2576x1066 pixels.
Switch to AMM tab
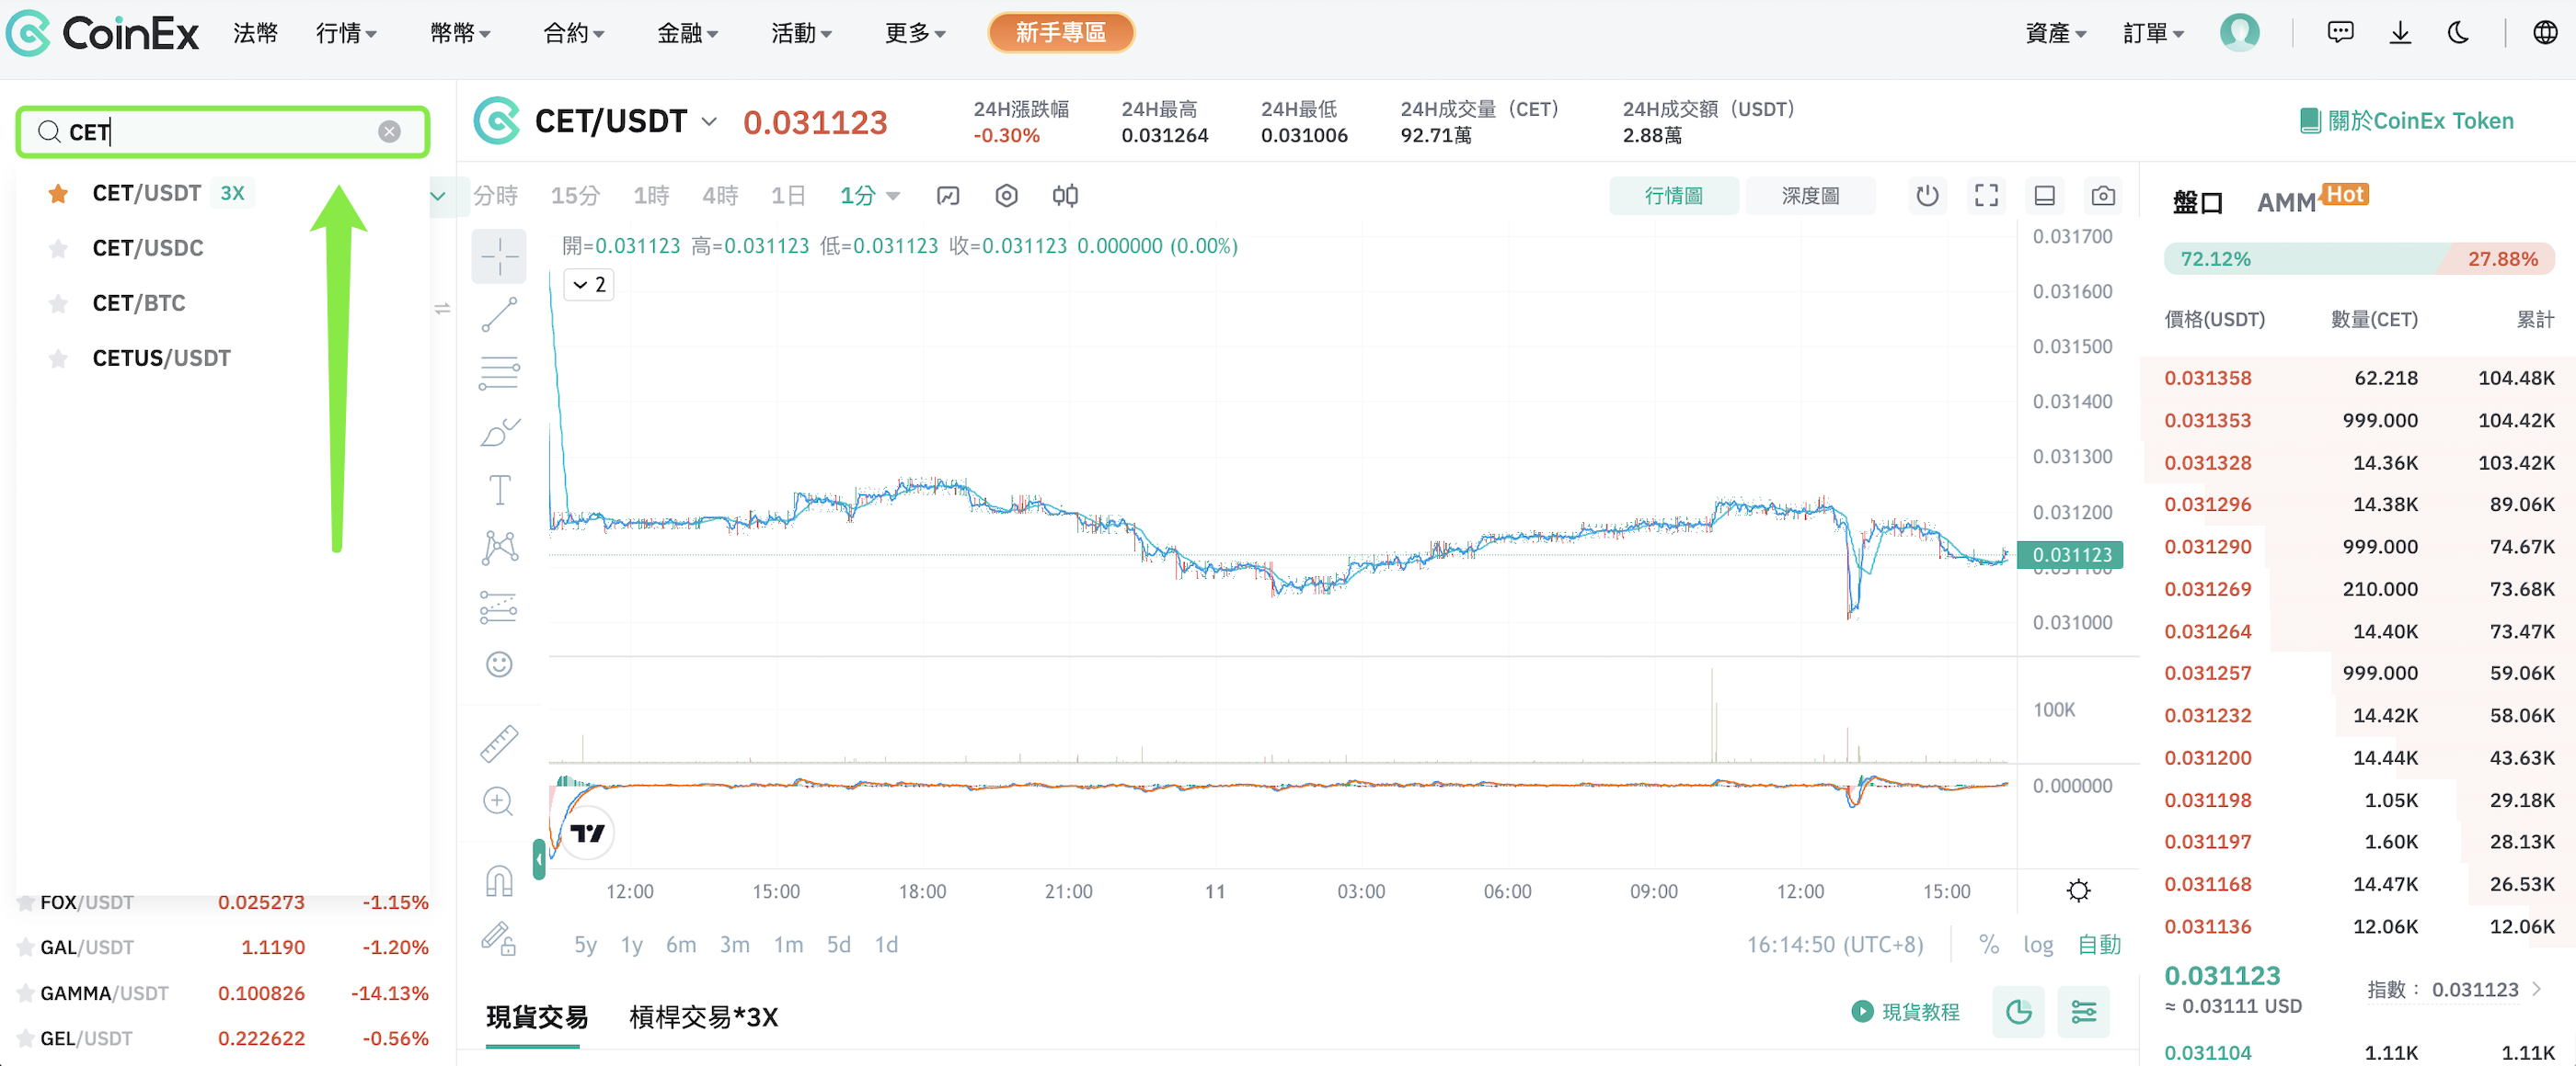point(2286,203)
